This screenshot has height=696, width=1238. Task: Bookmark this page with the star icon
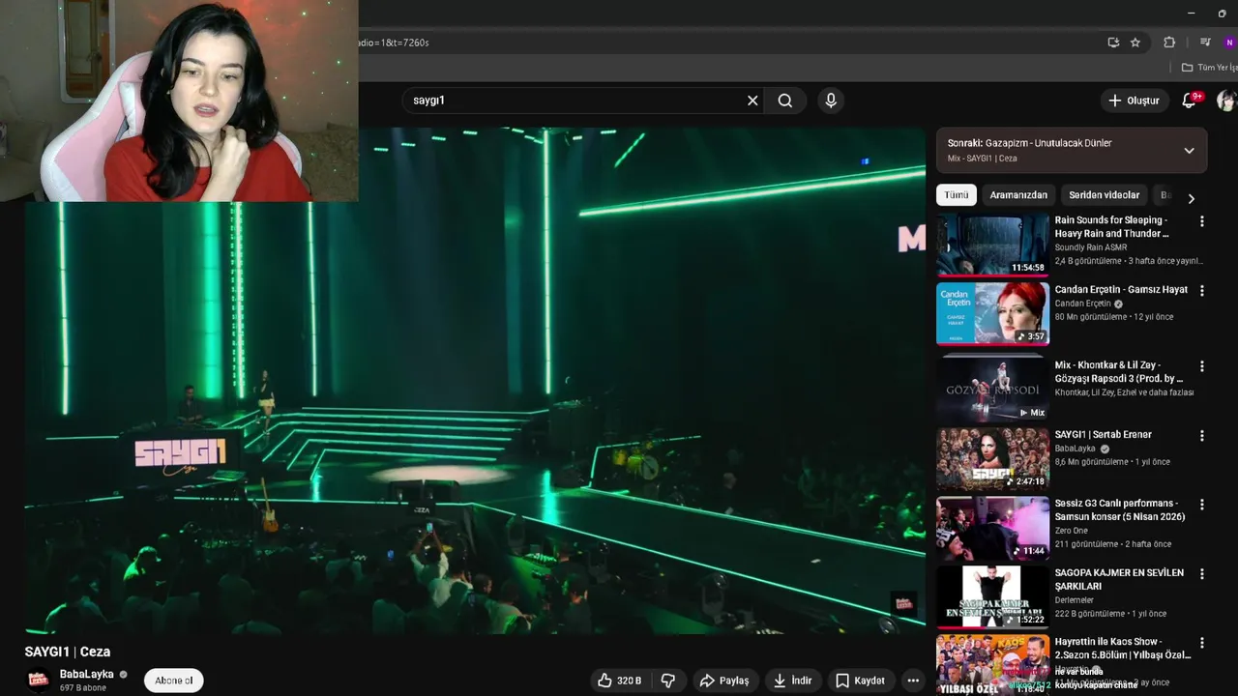pyautogui.click(x=1135, y=43)
